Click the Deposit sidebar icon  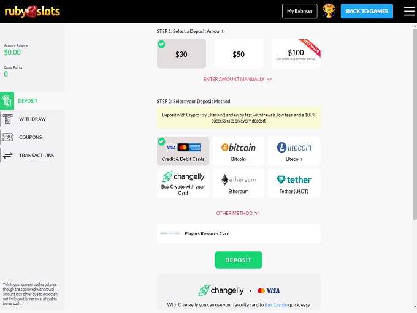pos(7,100)
